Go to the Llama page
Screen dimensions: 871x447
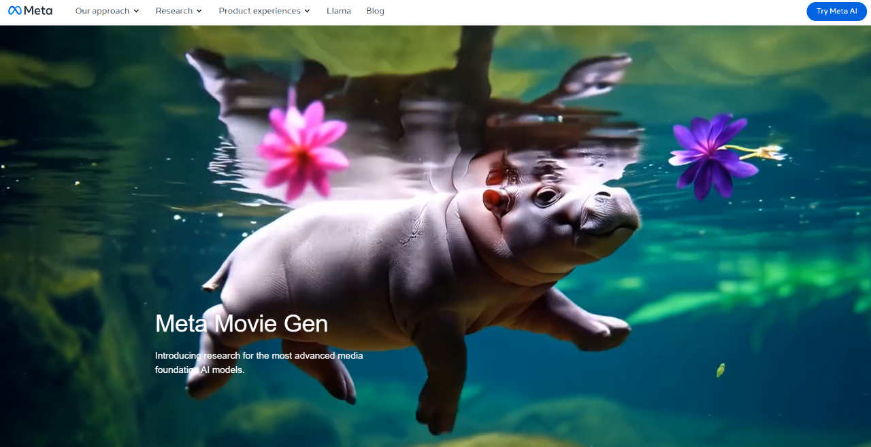click(x=339, y=11)
